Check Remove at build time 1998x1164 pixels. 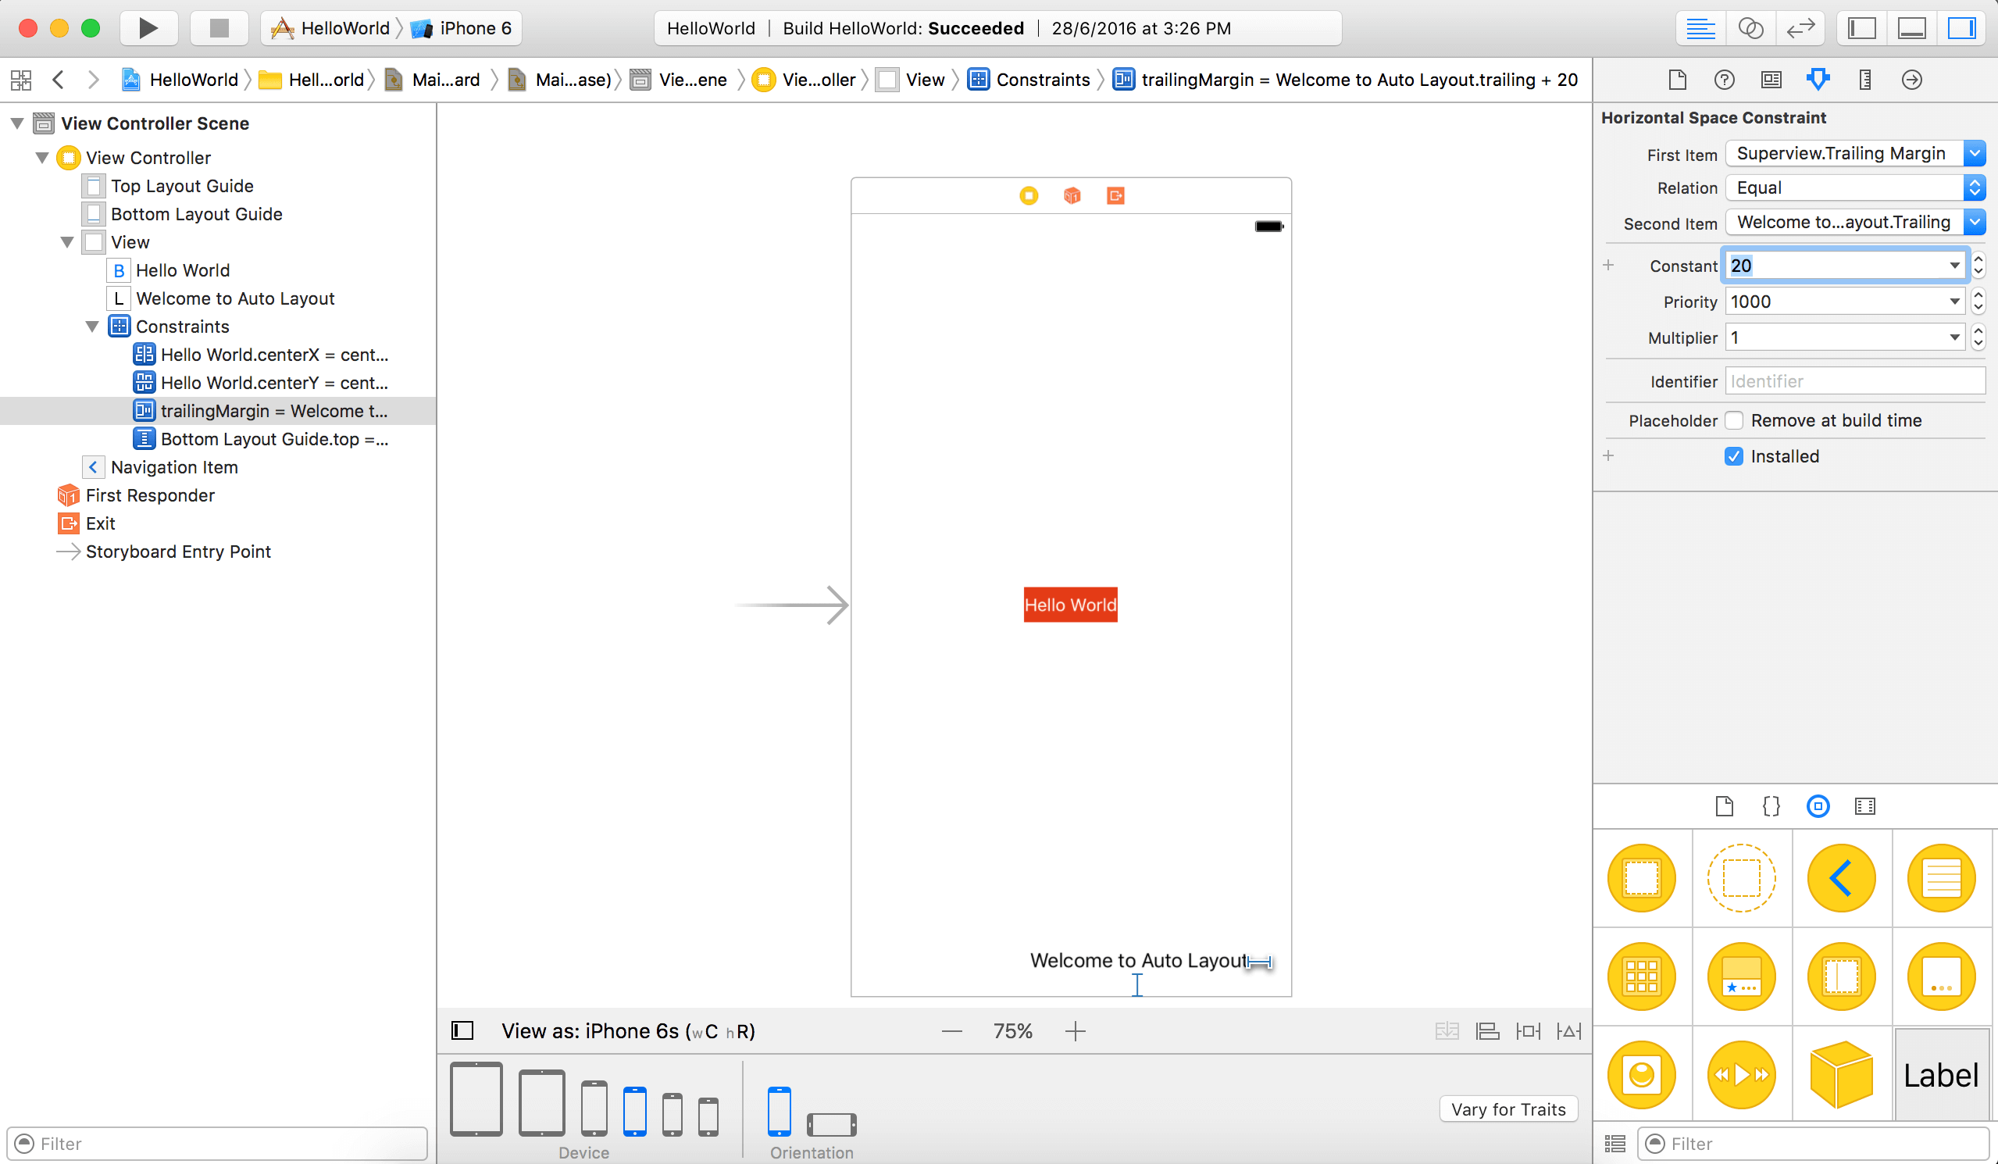point(1734,420)
